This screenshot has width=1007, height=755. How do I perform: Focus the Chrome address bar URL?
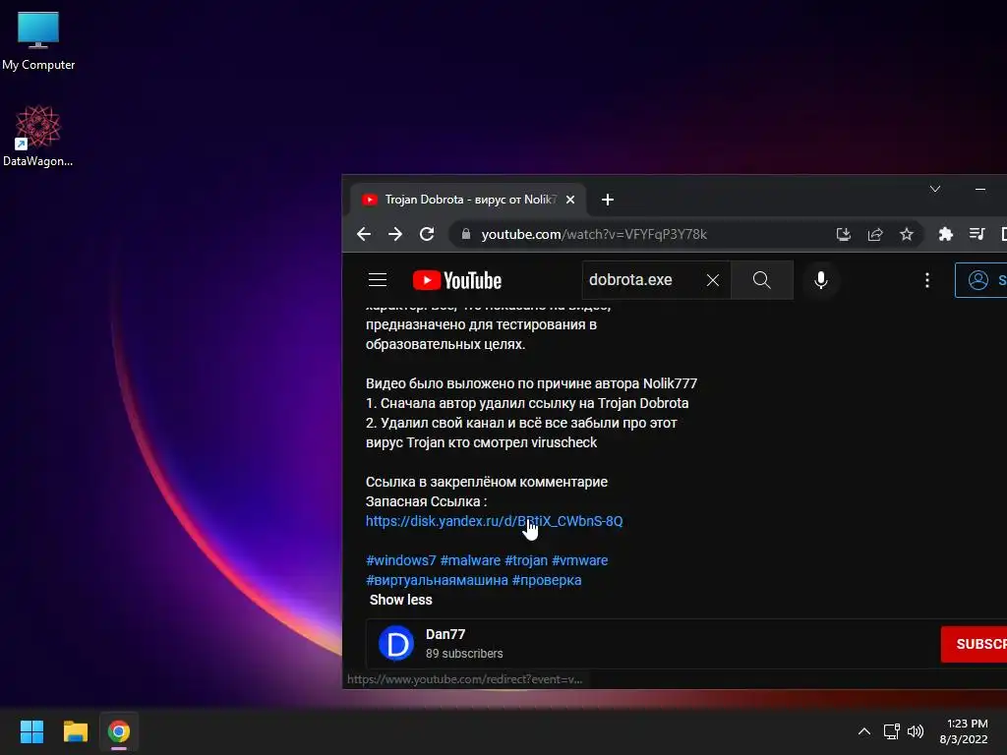594,234
